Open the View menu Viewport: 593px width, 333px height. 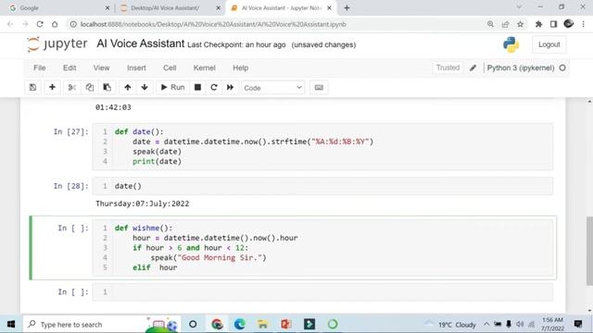pos(101,68)
